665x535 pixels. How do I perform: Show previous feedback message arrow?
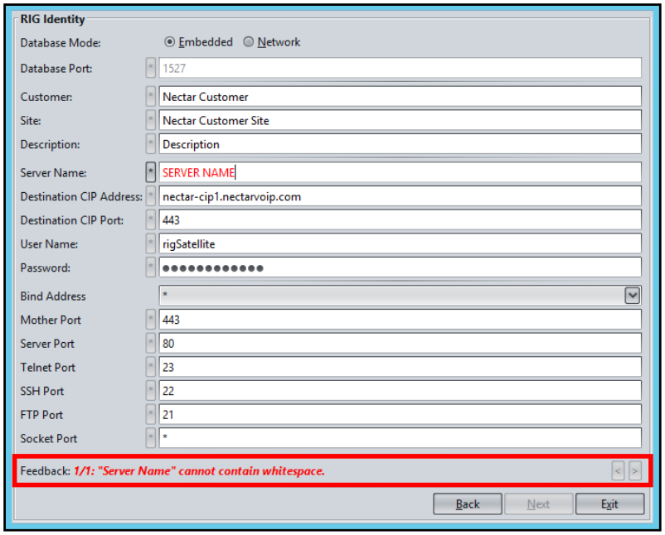pyautogui.click(x=618, y=471)
